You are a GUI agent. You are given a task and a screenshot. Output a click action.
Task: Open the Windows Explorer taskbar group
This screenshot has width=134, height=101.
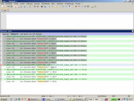tap(78, 99)
